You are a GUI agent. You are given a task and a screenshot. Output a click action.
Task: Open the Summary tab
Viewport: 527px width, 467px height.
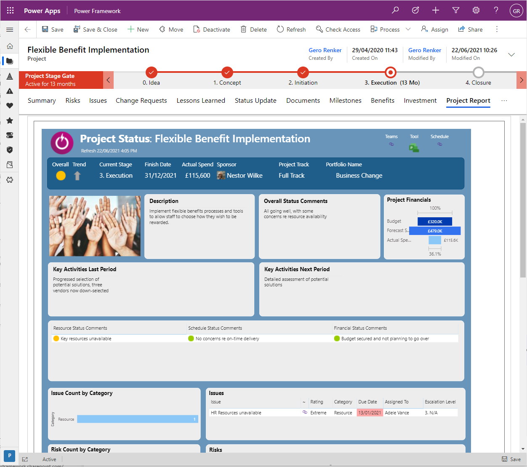[42, 101]
